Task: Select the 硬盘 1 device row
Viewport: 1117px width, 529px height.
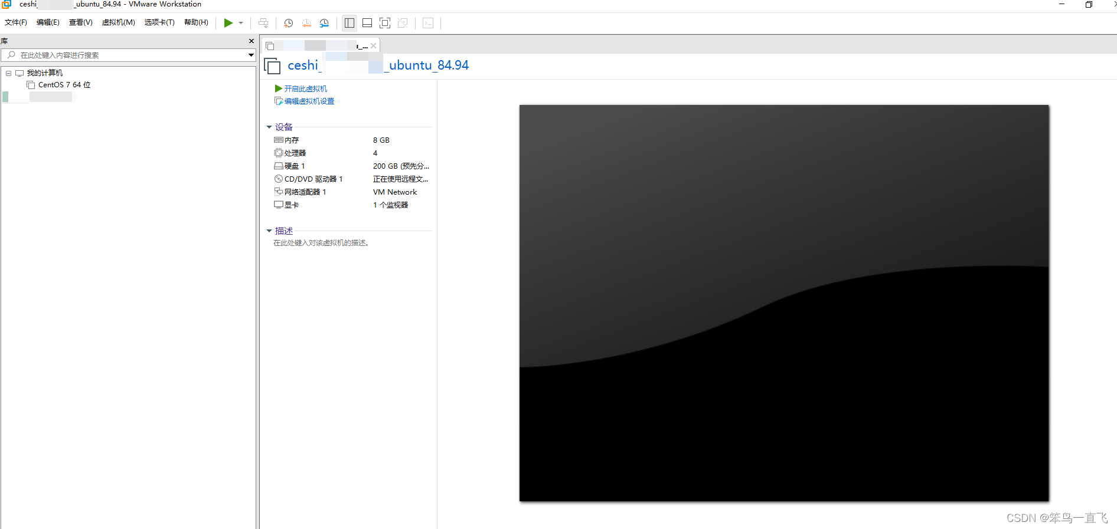Action: (x=351, y=166)
